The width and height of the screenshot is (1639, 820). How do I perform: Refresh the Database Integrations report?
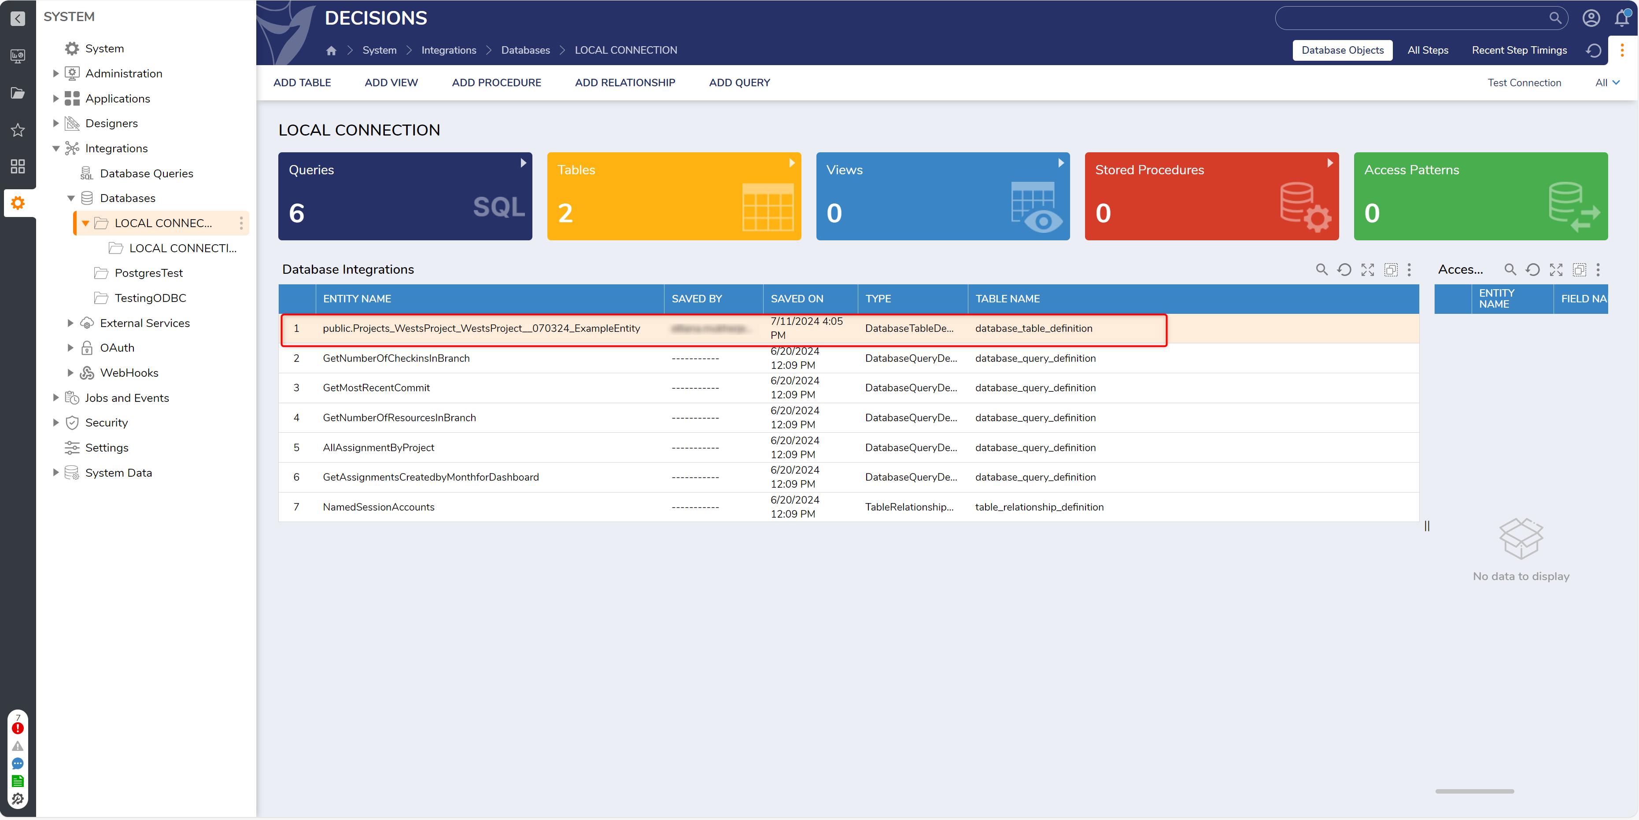[1344, 270]
